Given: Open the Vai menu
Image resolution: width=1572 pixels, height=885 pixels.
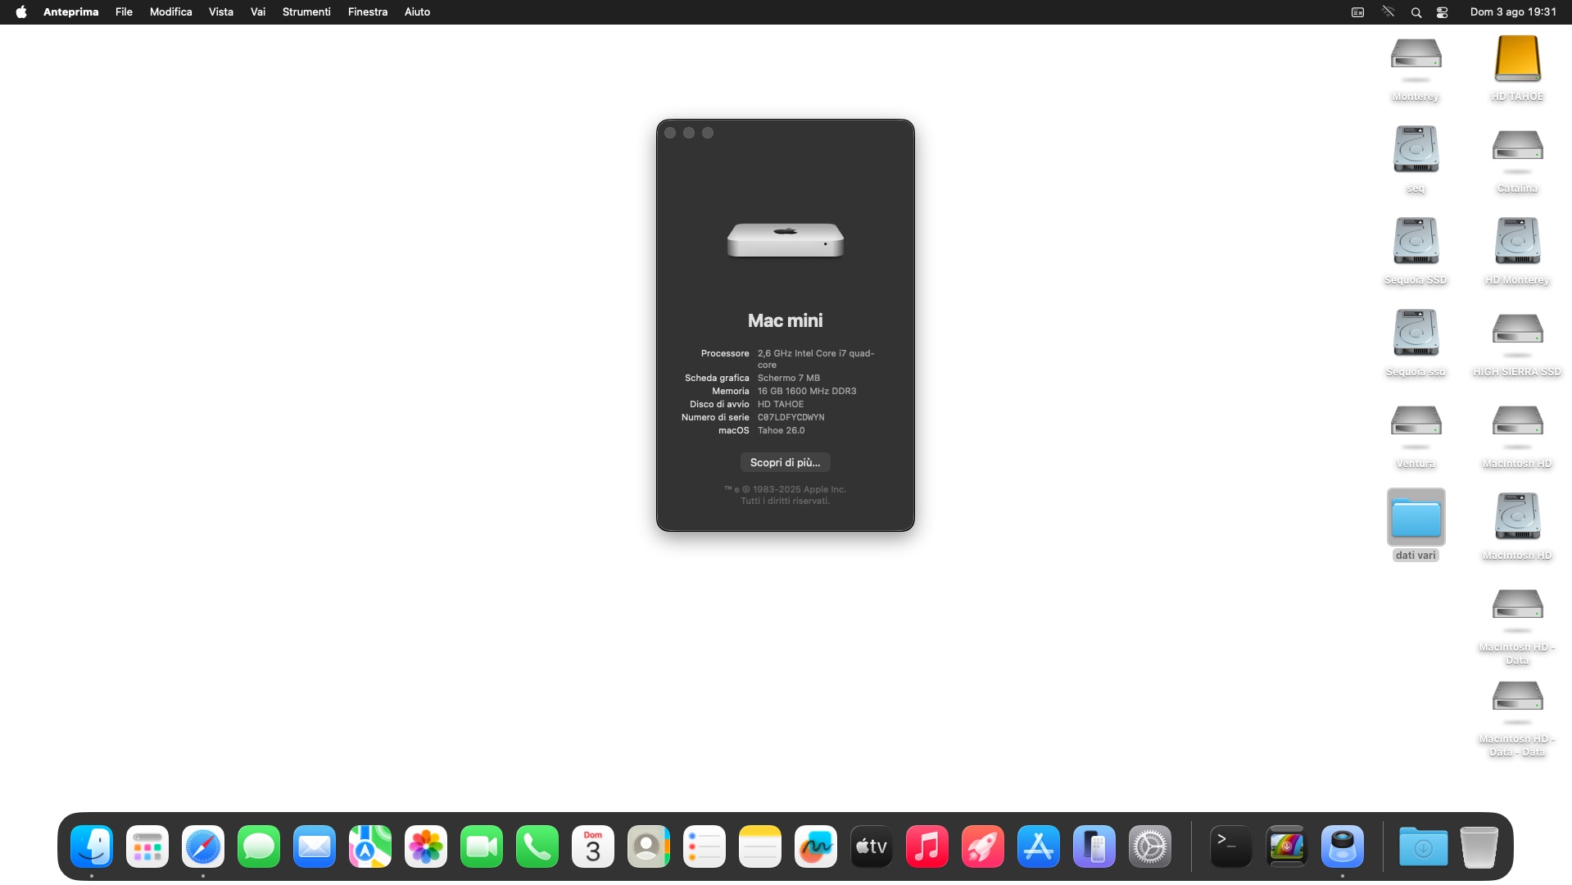Looking at the screenshot, I should tap(258, 12).
